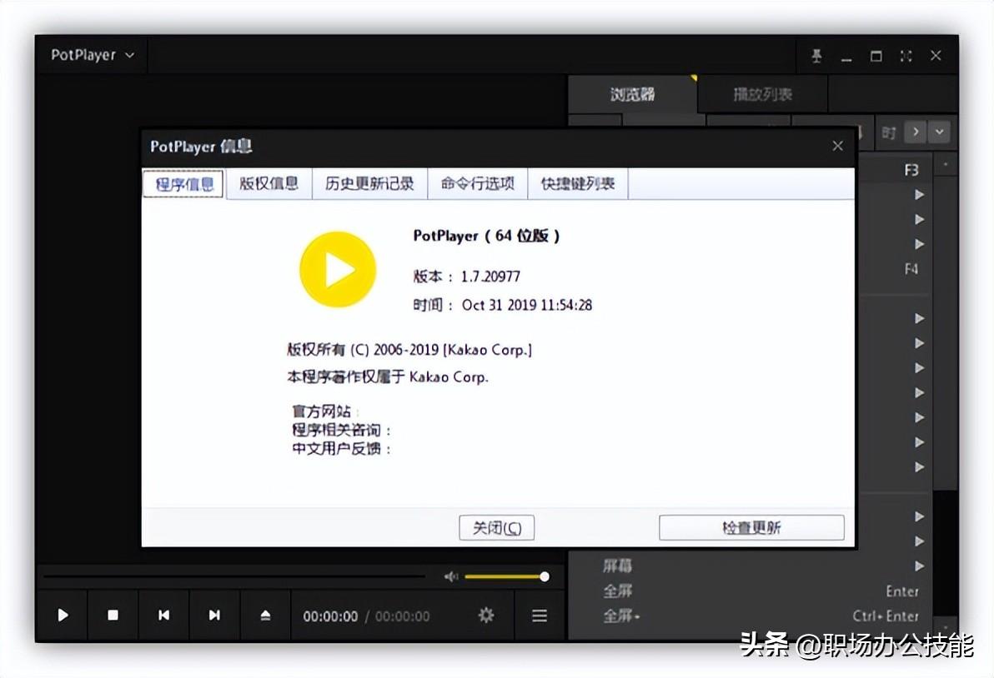Screen dimensions: 994x678
Task: Click the build time Oct 31 2019 text
Action: point(527,305)
